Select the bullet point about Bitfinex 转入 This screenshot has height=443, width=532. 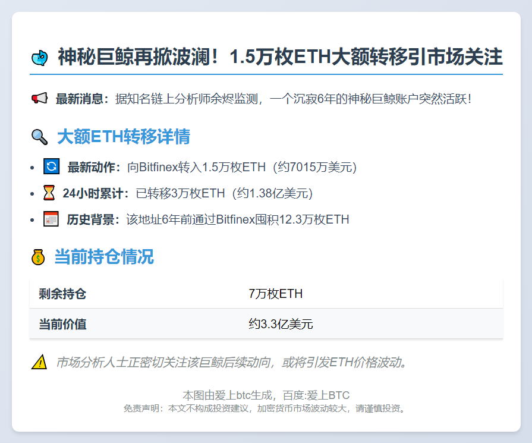(x=208, y=167)
